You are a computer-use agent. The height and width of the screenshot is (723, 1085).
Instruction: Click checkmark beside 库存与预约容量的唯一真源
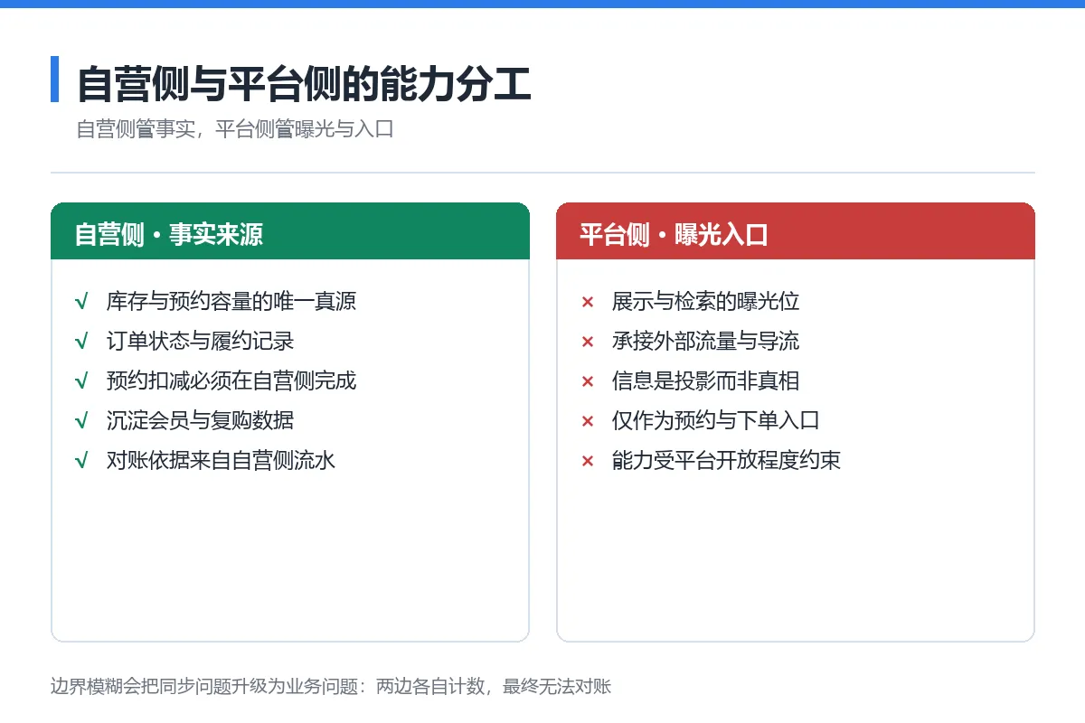(81, 302)
